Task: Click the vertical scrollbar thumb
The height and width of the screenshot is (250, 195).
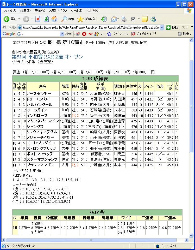Action: click(191, 106)
